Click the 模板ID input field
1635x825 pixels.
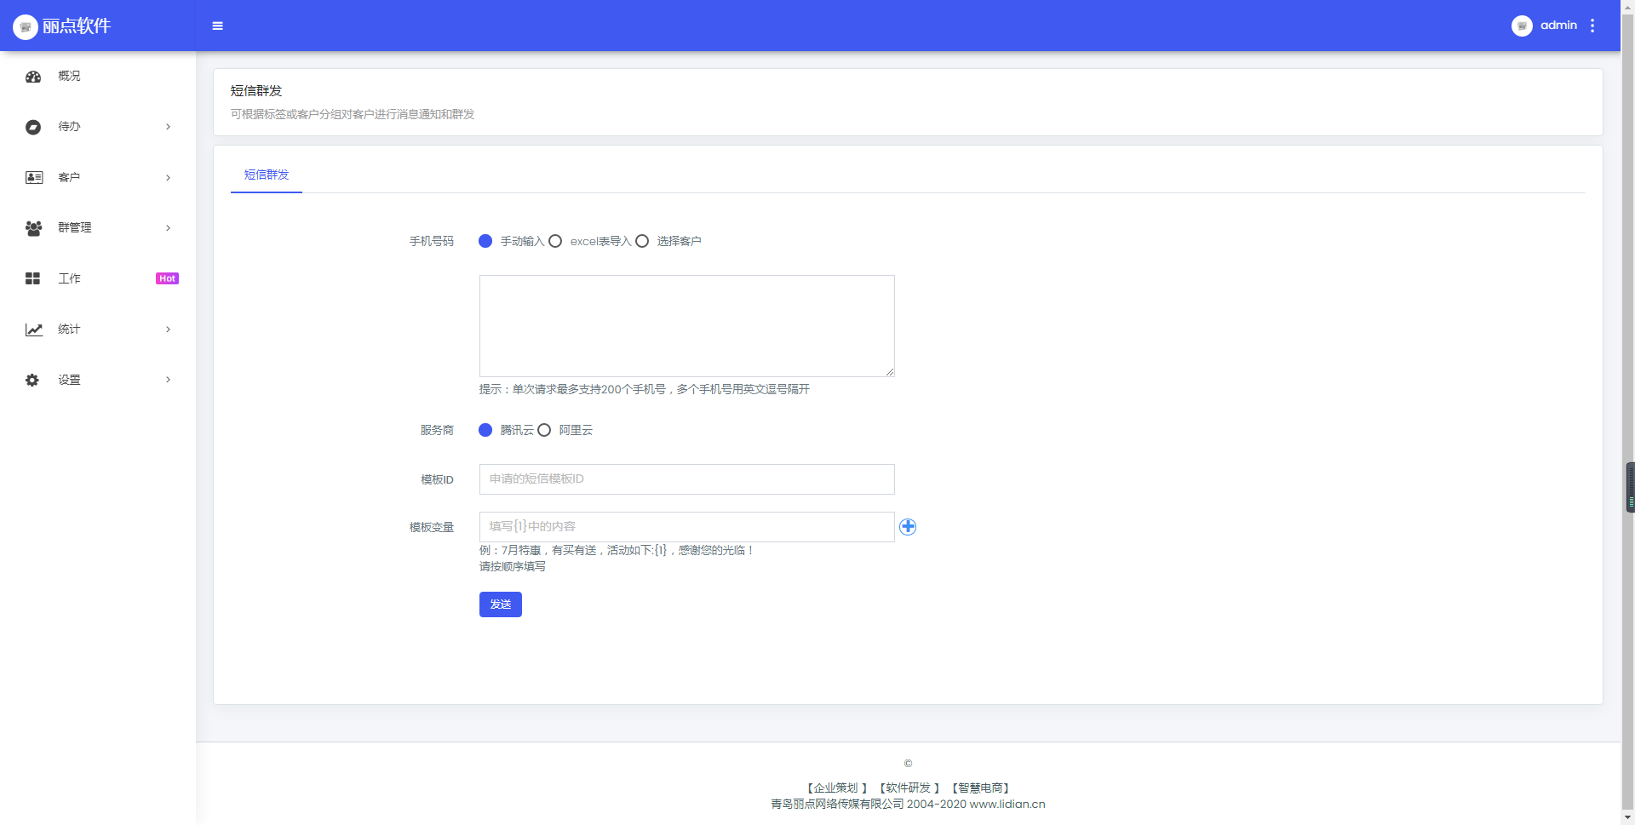pyautogui.click(x=687, y=479)
